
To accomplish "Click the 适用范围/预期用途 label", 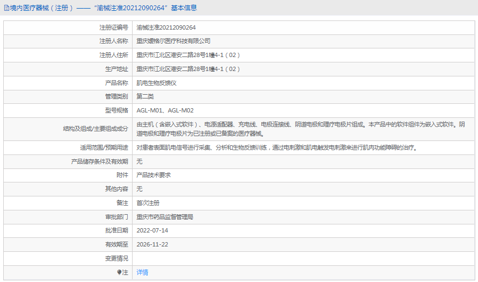I will pos(104,147).
